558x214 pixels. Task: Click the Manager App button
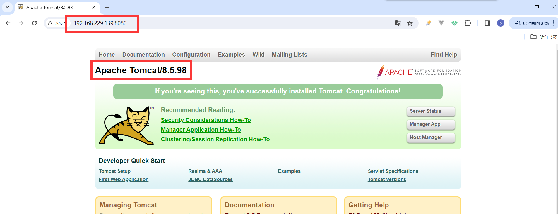[x=431, y=124]
